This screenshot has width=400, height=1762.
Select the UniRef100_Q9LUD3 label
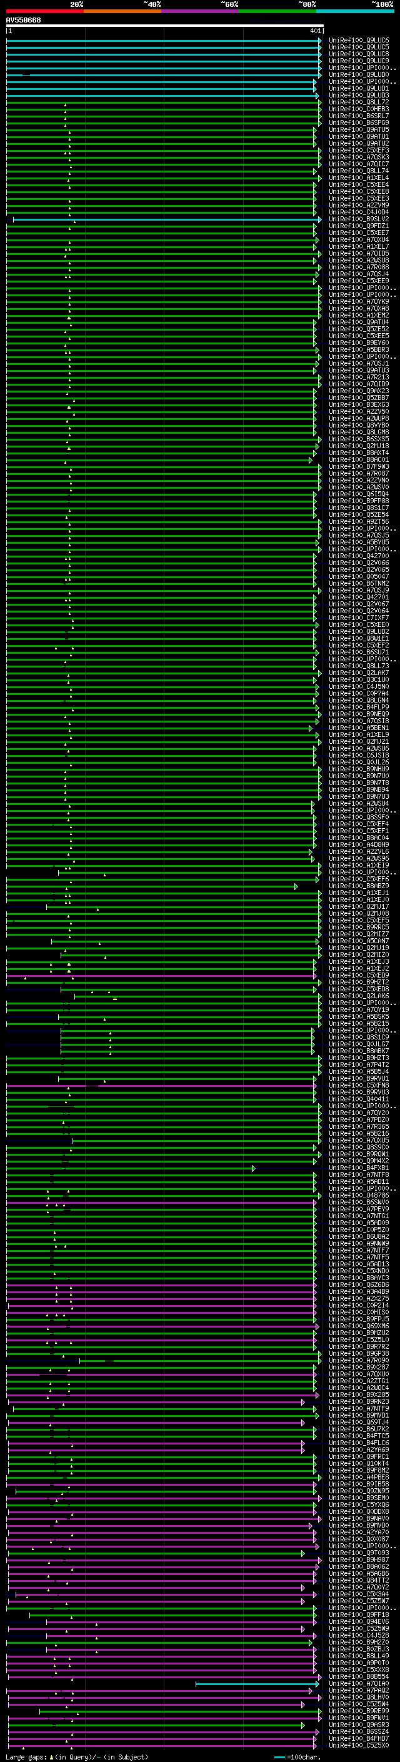(359, 95)
